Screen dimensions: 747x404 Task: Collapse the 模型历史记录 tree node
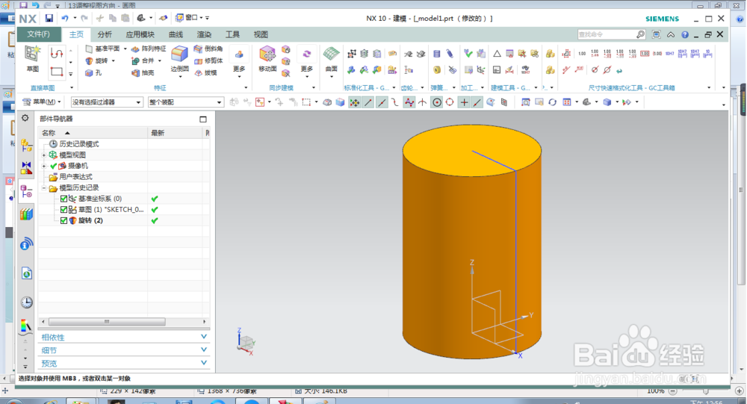point(44,187)
